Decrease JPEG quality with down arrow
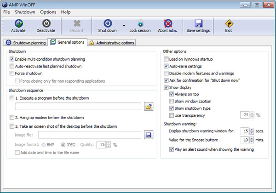This screenshot has width=276, height=193. tap(109, 146)
